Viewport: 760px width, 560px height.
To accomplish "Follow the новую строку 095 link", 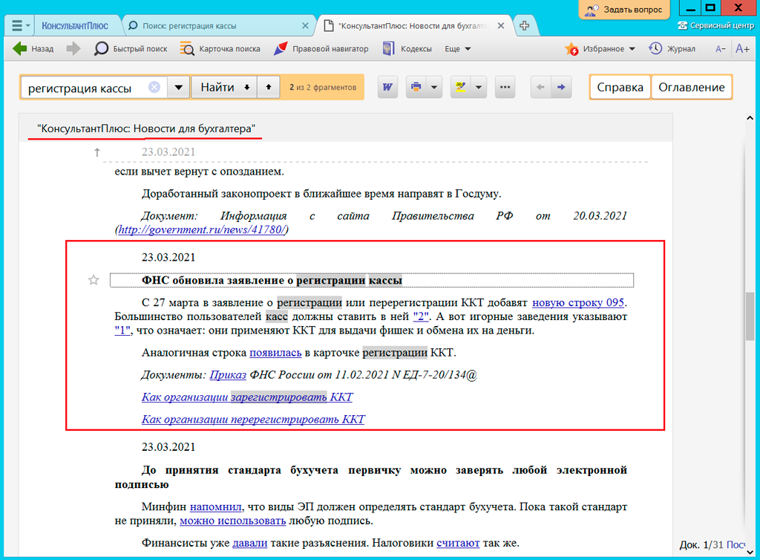I will coord(578,302).
